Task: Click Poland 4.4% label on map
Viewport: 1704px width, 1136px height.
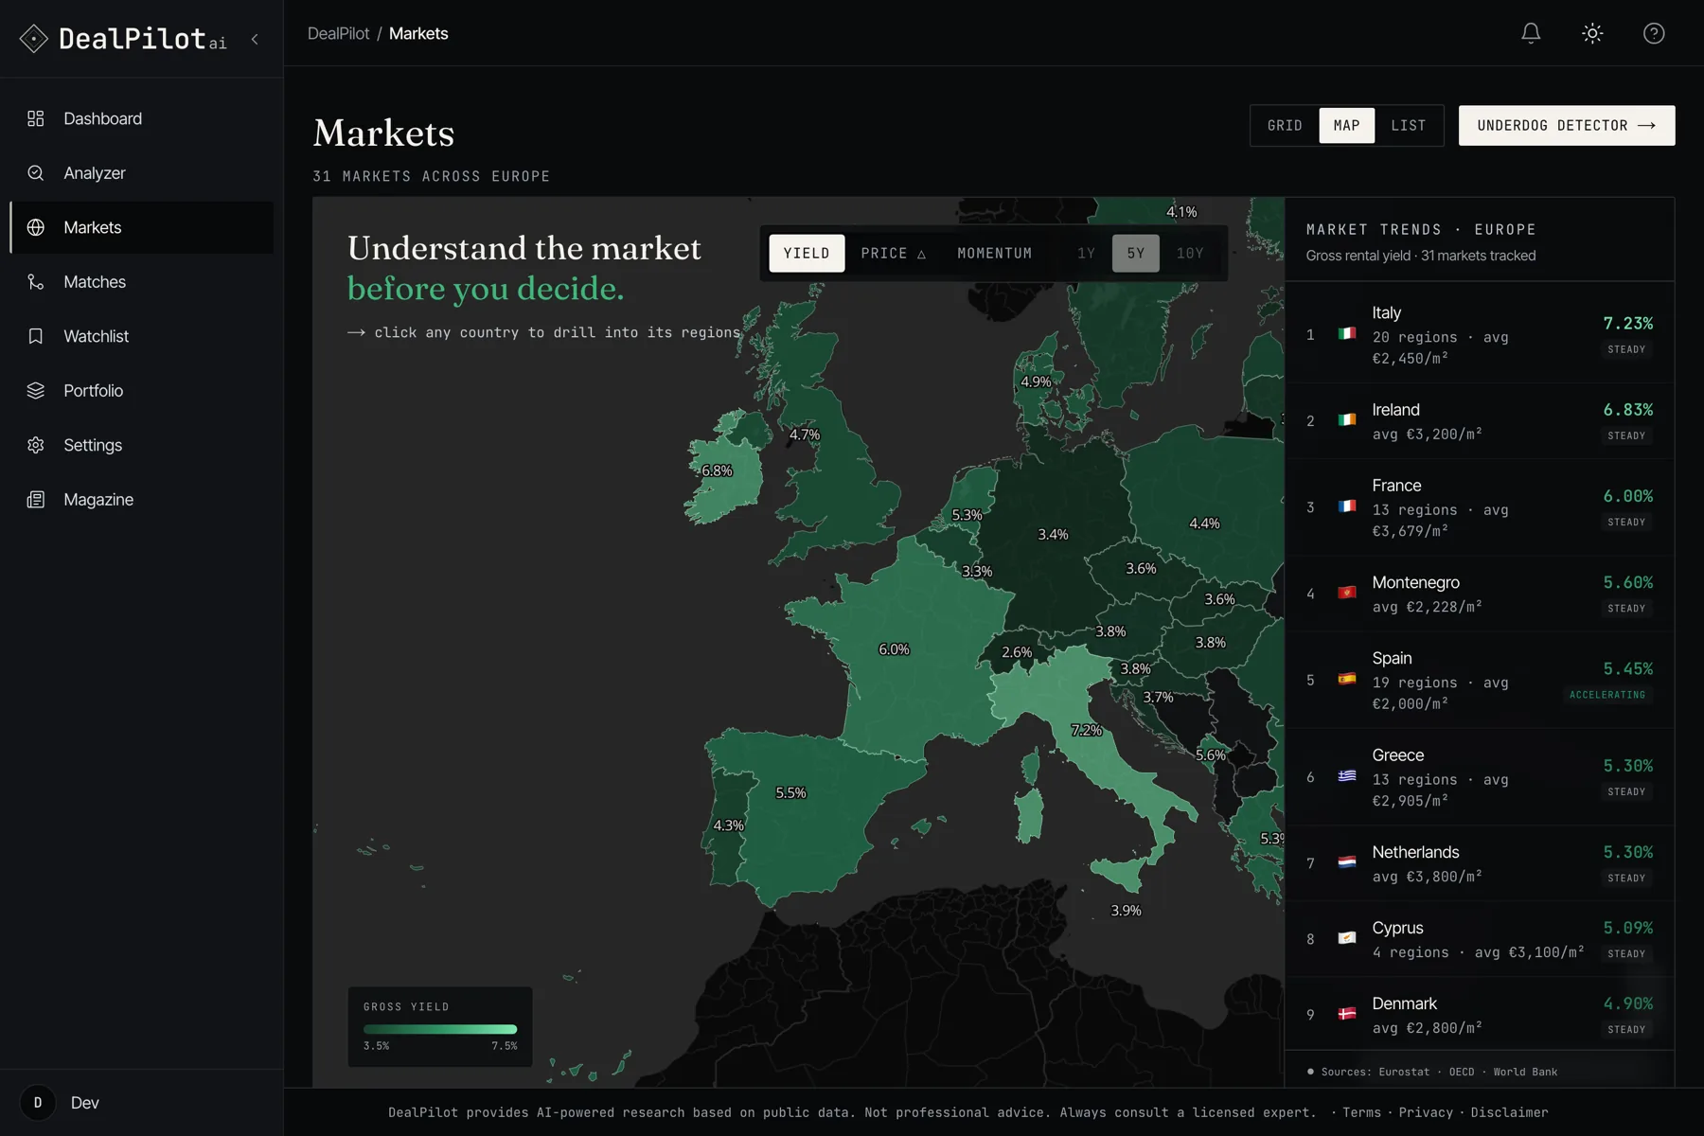Action: 1204,524
